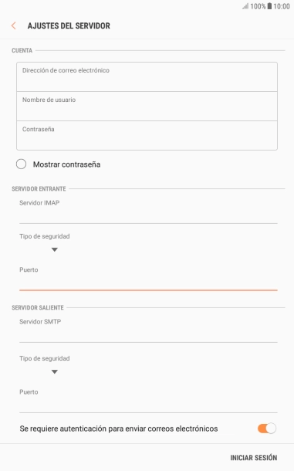
Task: Tap the orange back arrow icon
Action: coord(14,25)
